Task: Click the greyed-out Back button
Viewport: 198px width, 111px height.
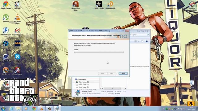Action: (102, 73)
